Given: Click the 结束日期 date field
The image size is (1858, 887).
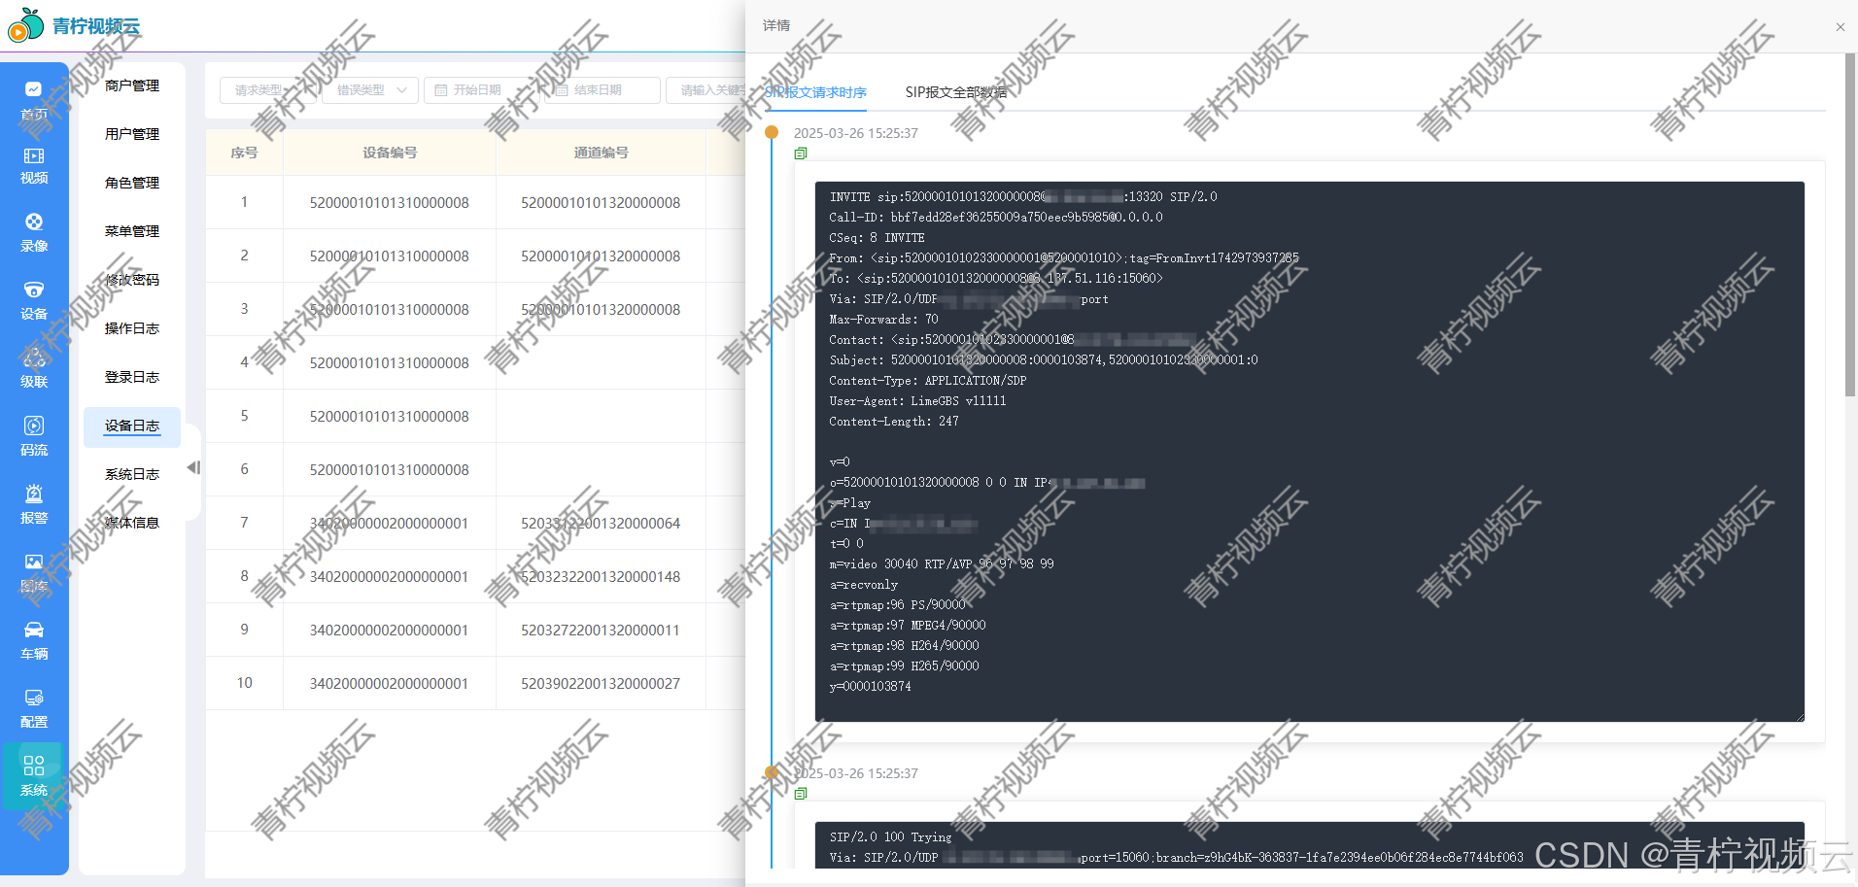Looking at the screenshot, I should [602, 90].
